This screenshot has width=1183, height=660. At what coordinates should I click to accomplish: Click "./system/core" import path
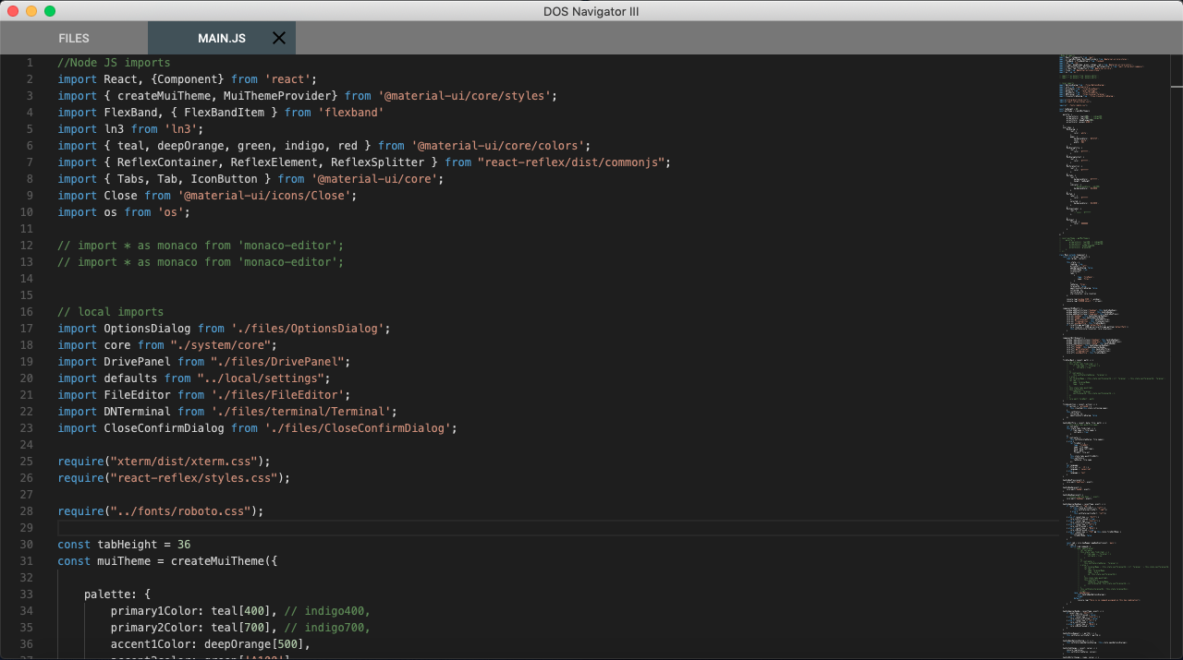pos(221,345)
